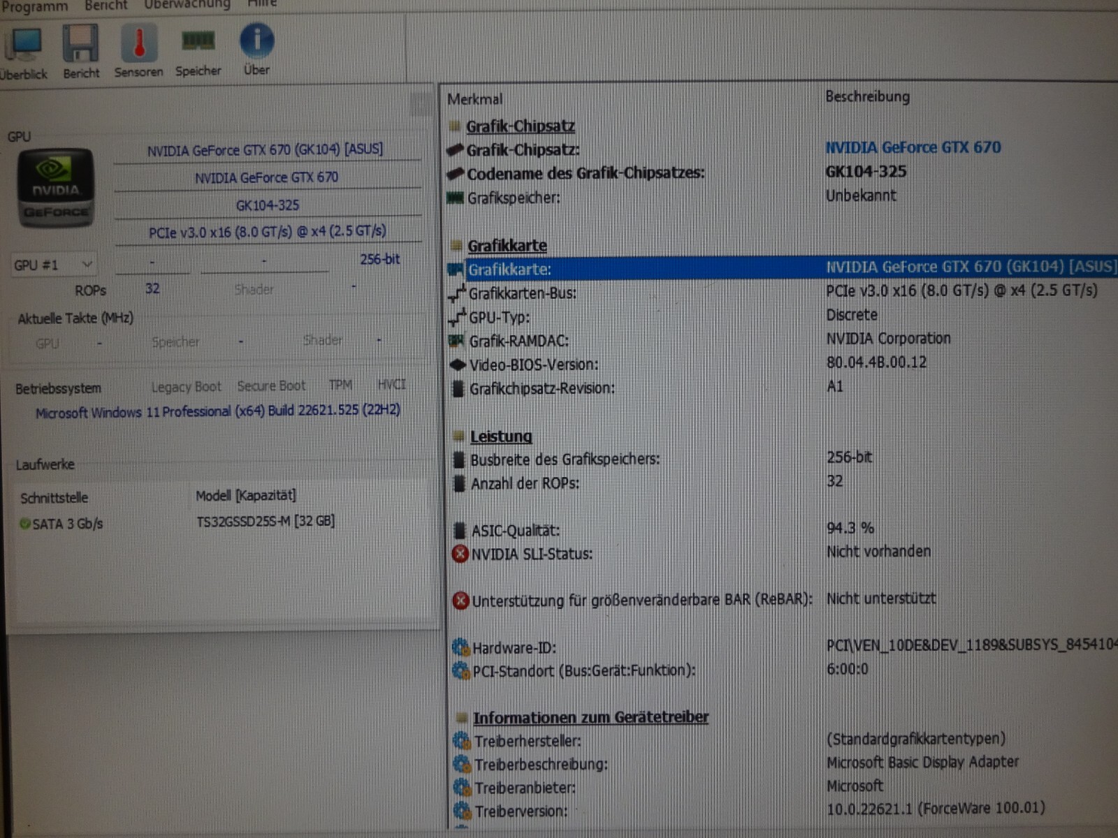Open the Sensoren thermometer icon
1118x838 pixels.
point(139,43)
